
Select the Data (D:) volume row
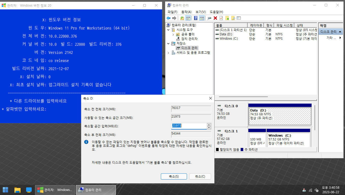pyautogui.click(x=266, y=34)
